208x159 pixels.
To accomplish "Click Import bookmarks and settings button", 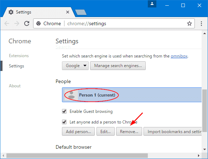I will tap(173, 132).
